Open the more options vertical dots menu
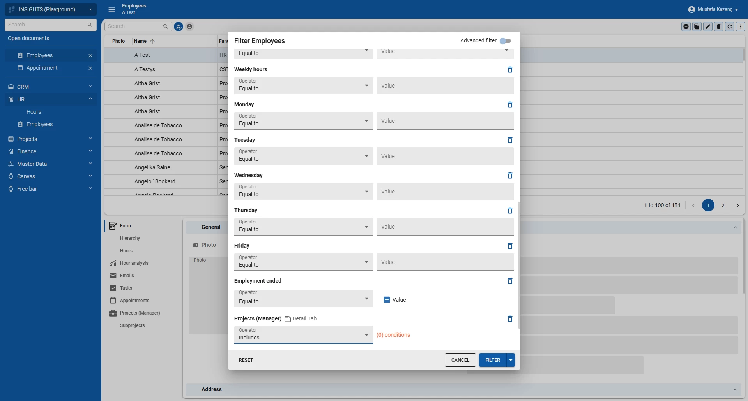 [x=741, y=26]
